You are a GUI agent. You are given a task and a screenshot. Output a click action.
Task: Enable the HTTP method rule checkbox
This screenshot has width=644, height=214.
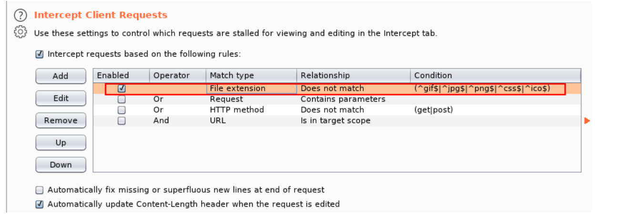[x=122, y=110]
